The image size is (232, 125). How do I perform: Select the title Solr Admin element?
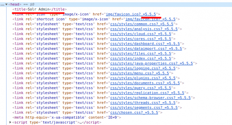pyautogui.click(x=39, y=9)
